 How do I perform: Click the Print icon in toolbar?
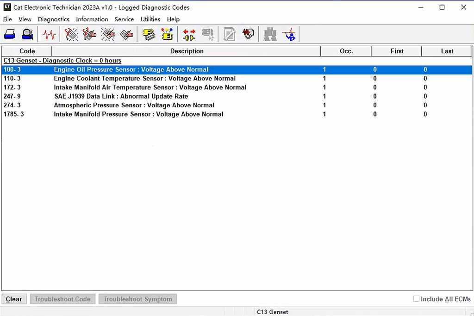(9, 34)
